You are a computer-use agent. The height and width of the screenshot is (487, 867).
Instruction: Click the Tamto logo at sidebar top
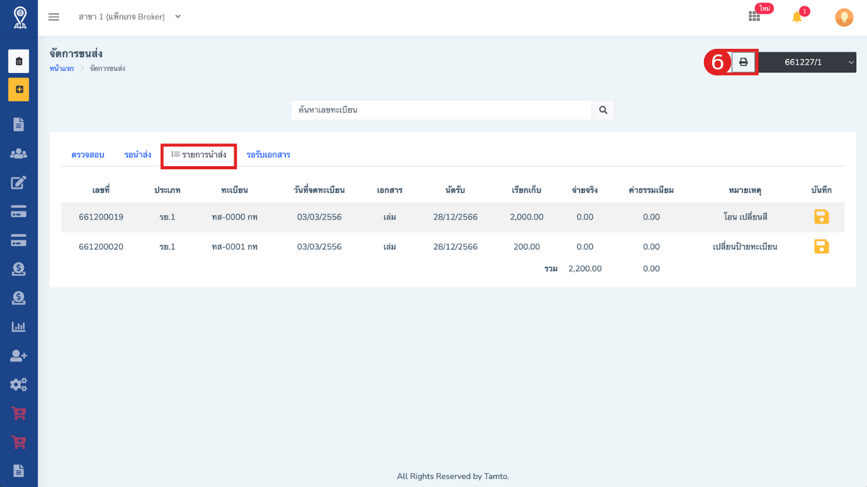coord(20,18)
